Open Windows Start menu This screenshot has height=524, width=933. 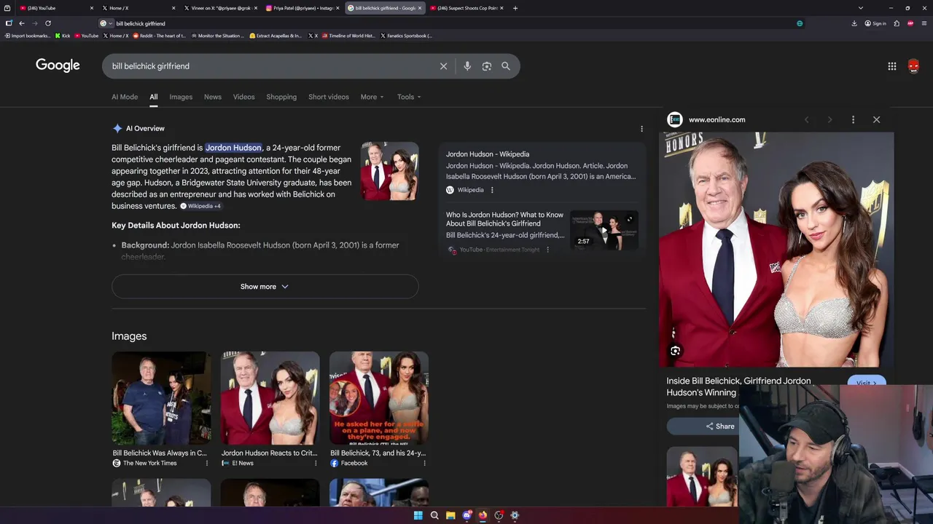point(418,515)
